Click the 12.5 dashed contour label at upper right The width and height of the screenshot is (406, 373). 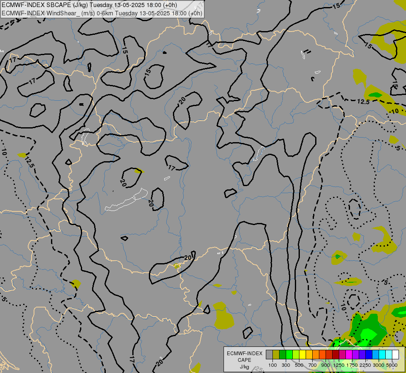[363, 102]
